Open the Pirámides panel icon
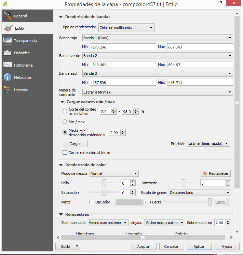Image resolution: width=243 pixels, height=255 pixels. pyautogui.click(x=8, y=53)
